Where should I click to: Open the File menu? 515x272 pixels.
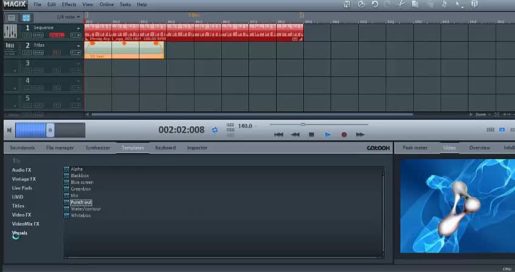(38, 4)
